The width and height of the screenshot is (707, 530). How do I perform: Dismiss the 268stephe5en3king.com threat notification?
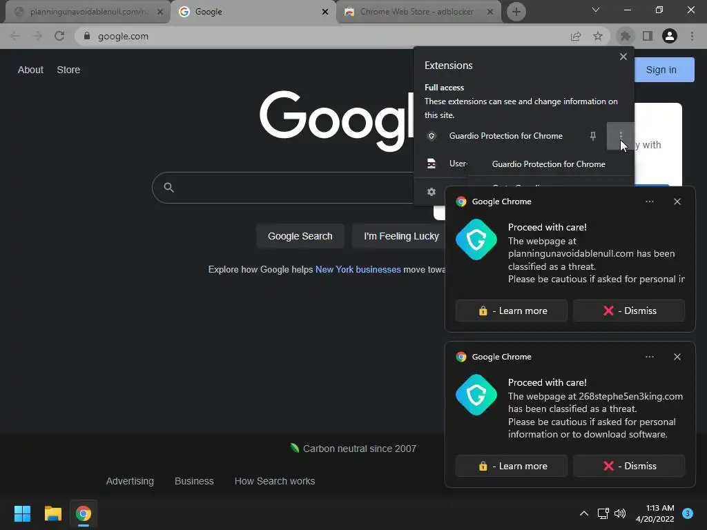pyautogui.click(x=629, y=466)
